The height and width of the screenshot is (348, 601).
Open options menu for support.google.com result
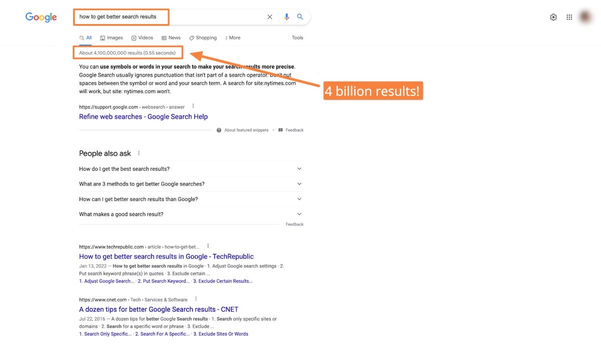(193, 106)
